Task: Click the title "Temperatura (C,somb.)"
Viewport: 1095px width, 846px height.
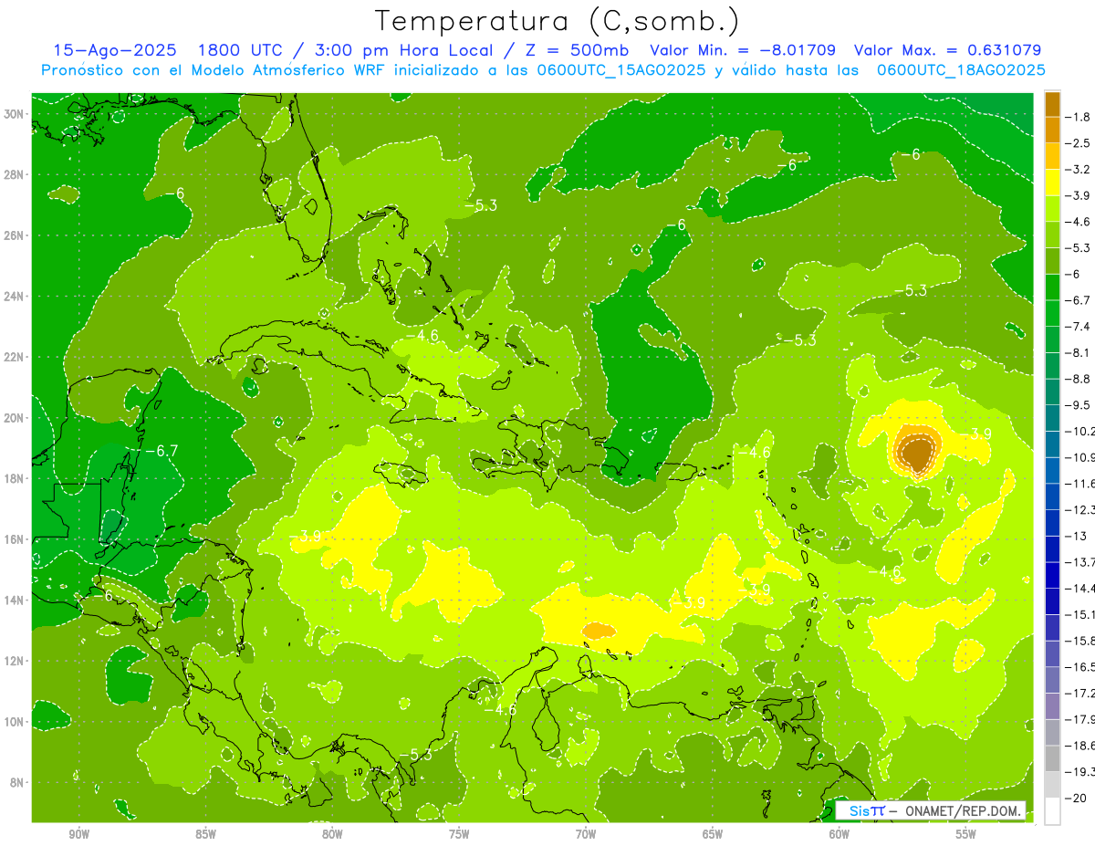Action: pyautogui.click(x=557, y=21)
